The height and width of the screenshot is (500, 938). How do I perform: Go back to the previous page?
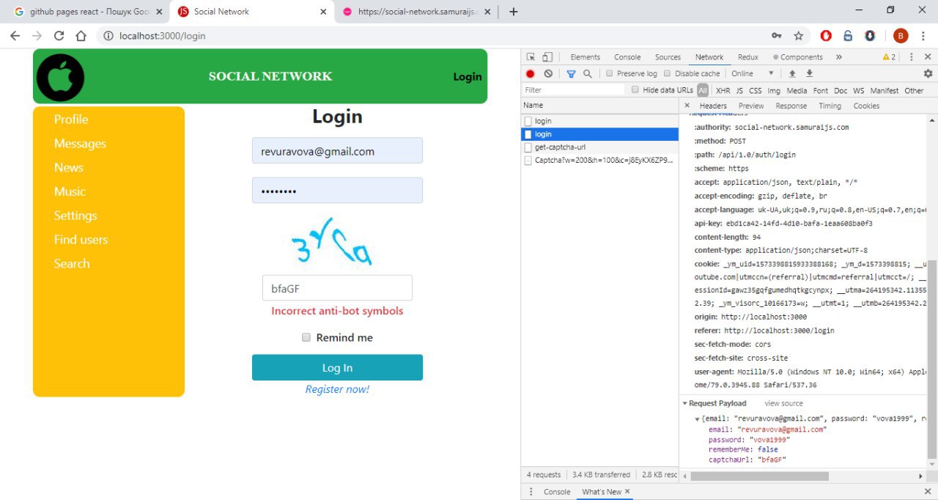click(15, 35)
